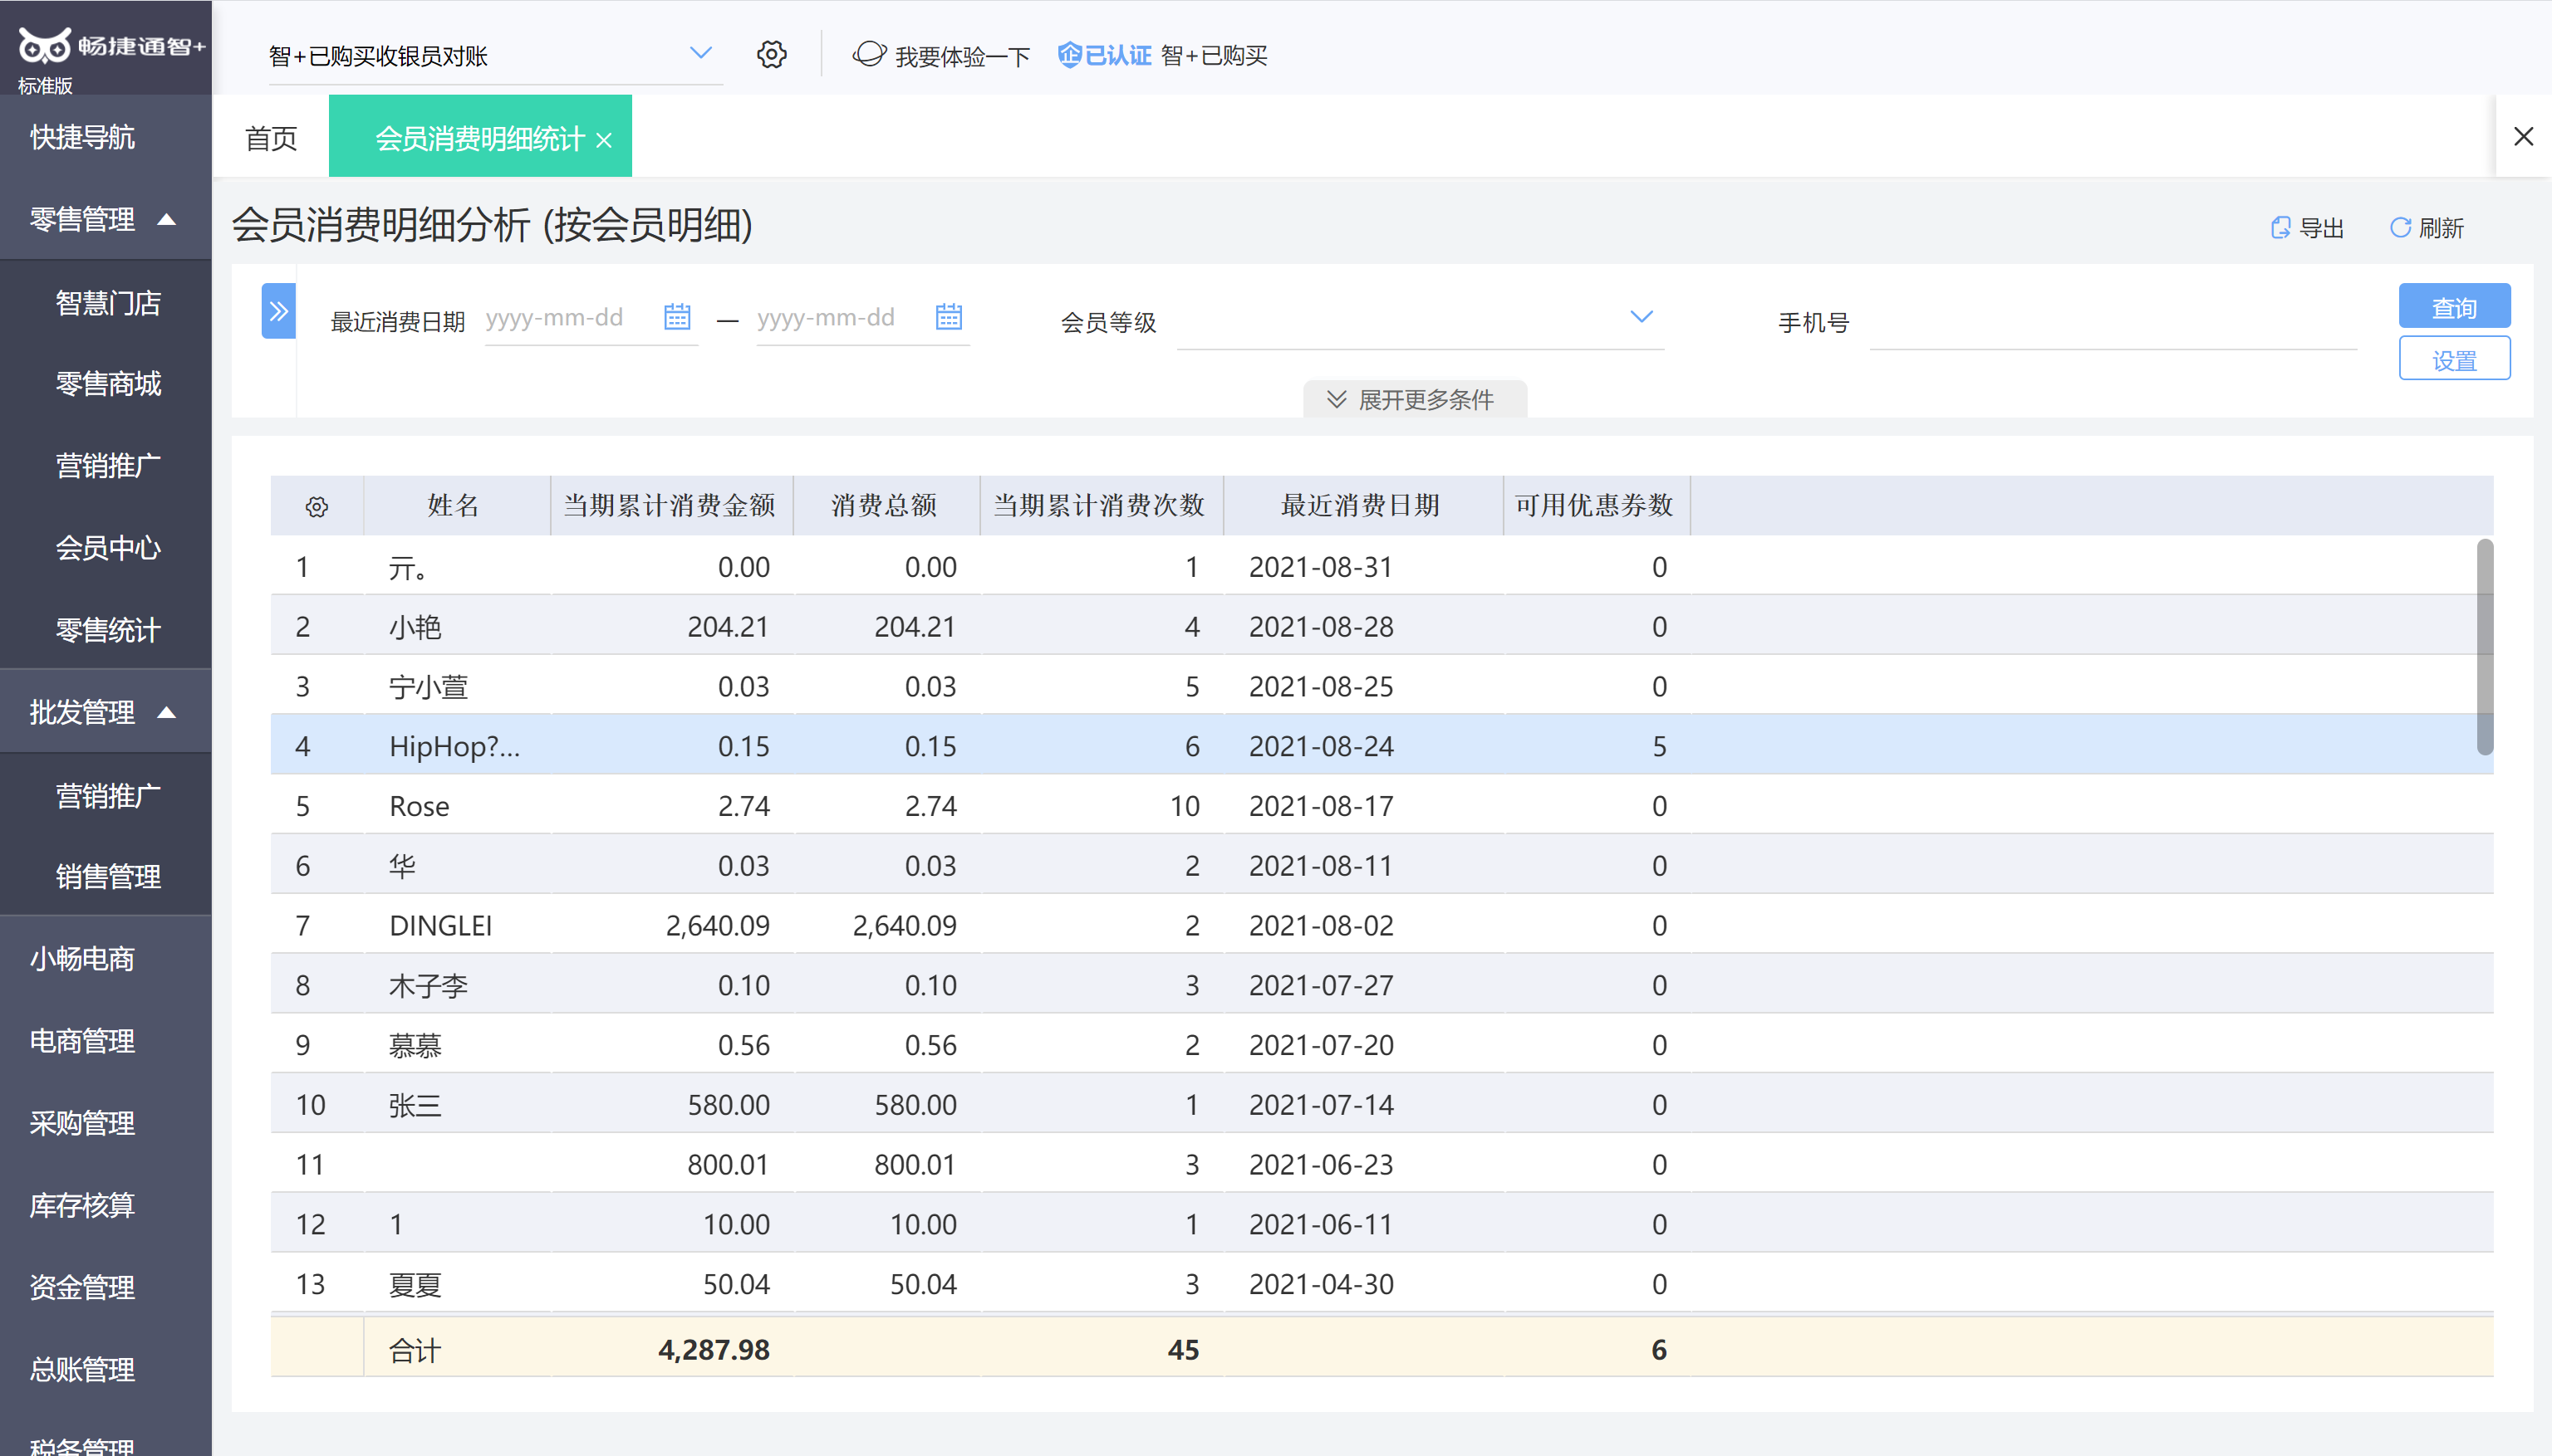This screenshot has height=1456, width=2552.
Task: Click the table column settings gear icon
Action: 317,507
